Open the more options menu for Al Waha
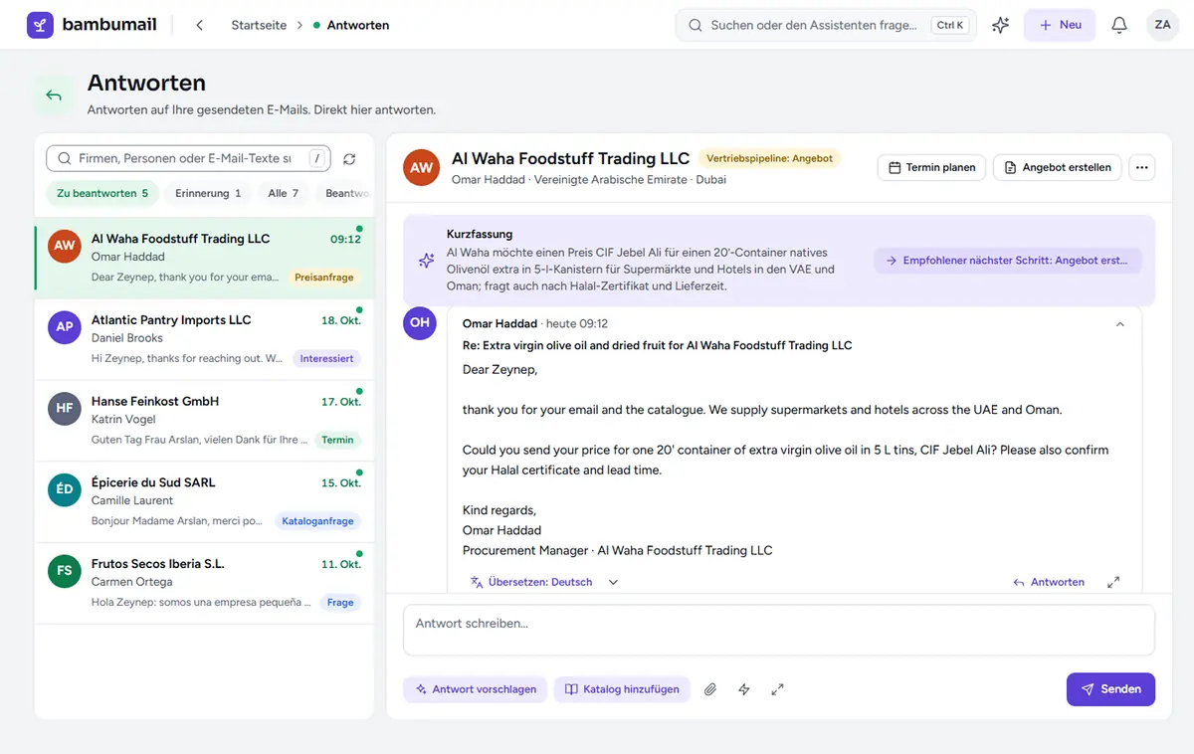 (1142, 167)
